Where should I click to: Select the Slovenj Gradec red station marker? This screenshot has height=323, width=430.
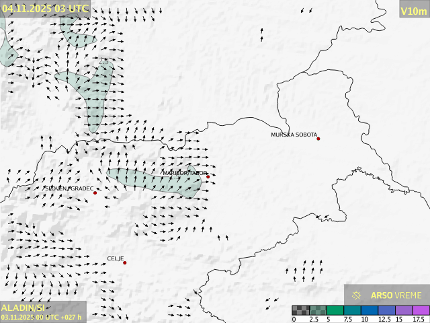point(95,193)
